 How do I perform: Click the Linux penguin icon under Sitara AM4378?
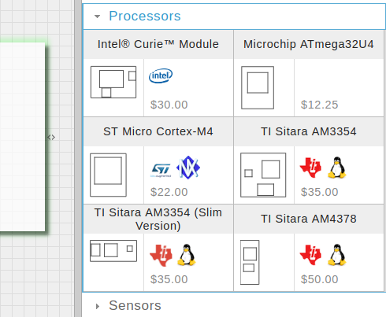click(337, 255)
